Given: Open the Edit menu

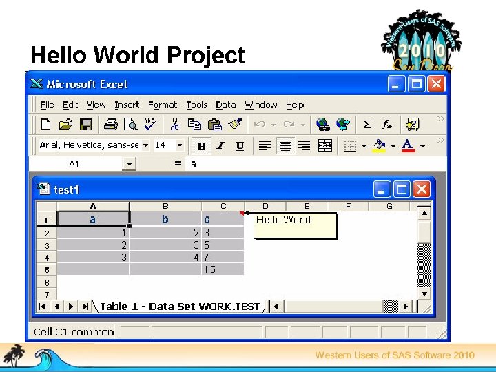Looking at the screenshot, I should 70,105.
